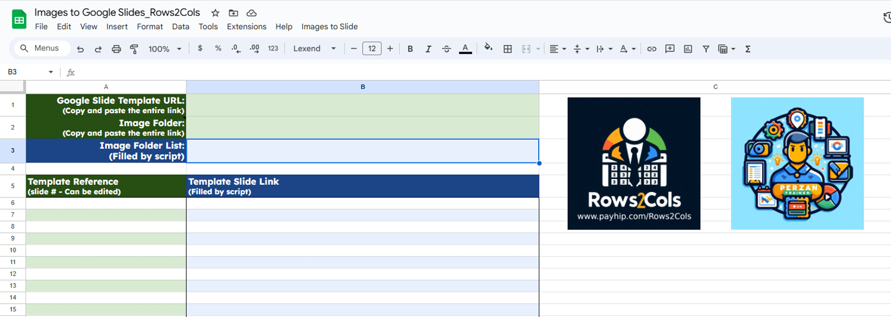Open the View menu
Viewport: 891px width, 317px height.
[x=89, y=27]
